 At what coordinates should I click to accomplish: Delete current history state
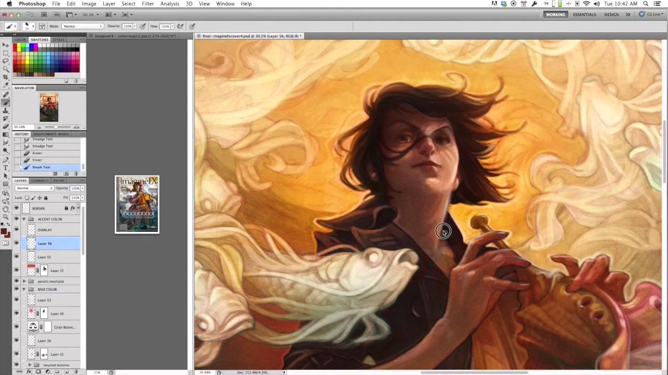click(x=76, y=173)
